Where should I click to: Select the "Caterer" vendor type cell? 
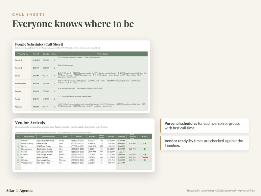29,155
